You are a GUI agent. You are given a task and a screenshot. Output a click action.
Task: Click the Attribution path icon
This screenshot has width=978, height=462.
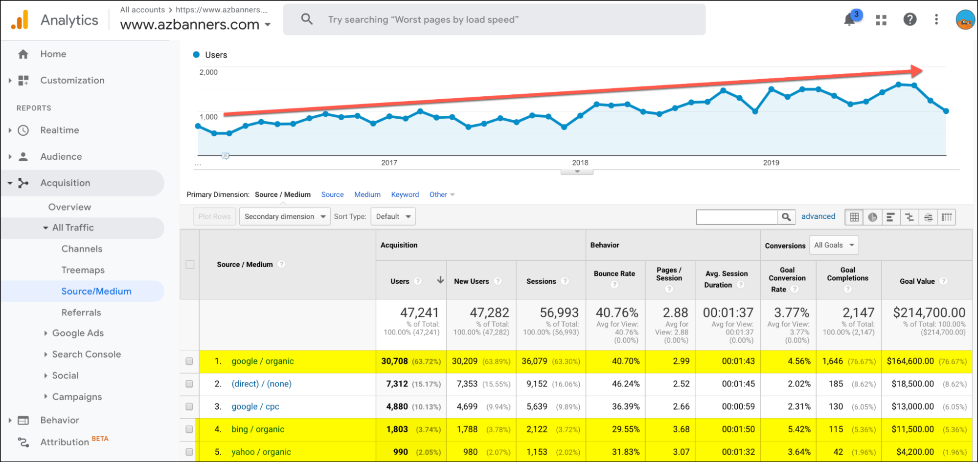(x=23, y=442)
